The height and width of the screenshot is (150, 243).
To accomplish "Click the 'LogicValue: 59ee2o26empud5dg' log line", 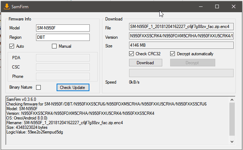I will tap(35, 132).
